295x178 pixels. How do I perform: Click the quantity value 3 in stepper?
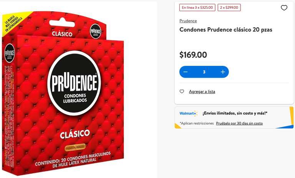pyautogui.click(x=204, y=72)
